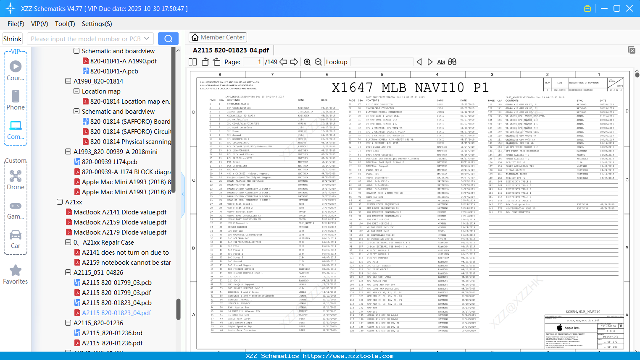Collapse the A2115_820-01236 node
Viewport: 640px width, 360px height.
pyautogui.click(x=68, y=323)
